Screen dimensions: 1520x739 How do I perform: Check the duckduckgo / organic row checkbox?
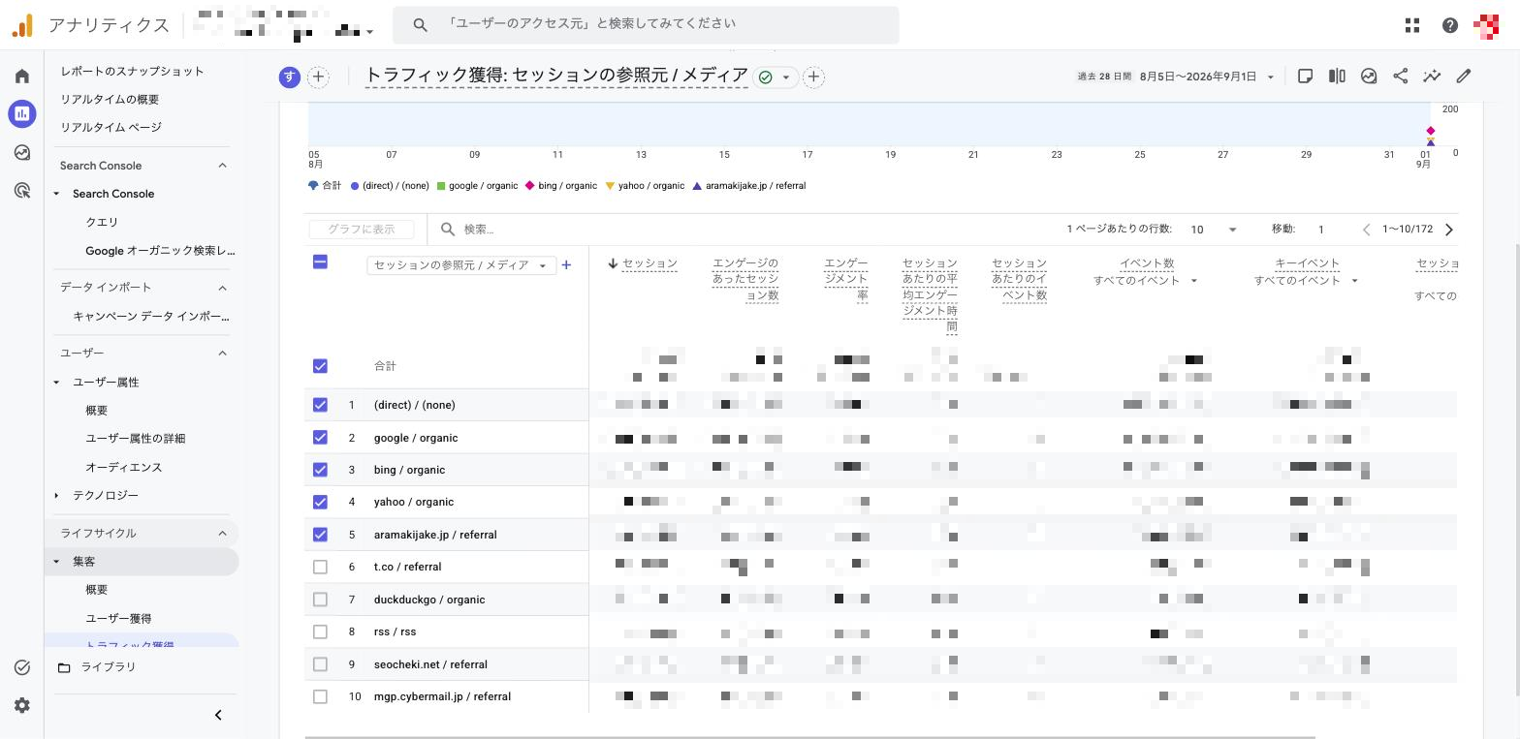tap(320, 600)
